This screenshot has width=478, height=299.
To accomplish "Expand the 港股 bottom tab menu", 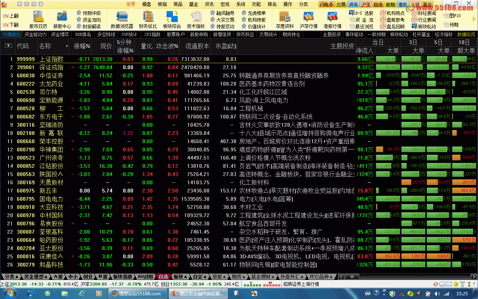I will (220, 277).
